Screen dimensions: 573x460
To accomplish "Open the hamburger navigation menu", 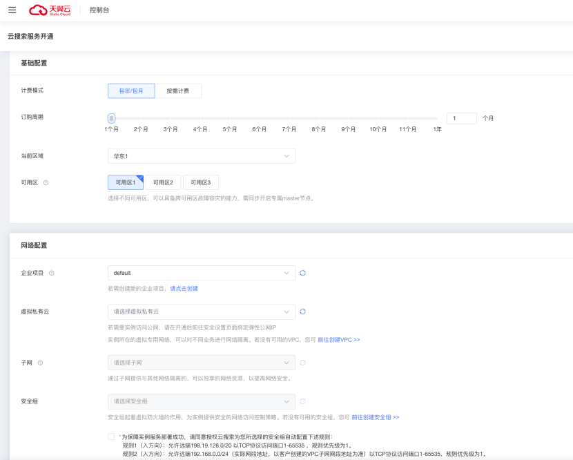I will [x=12, y=10].
